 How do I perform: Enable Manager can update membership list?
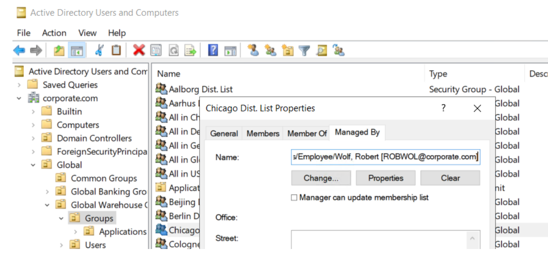pos(294,198)
